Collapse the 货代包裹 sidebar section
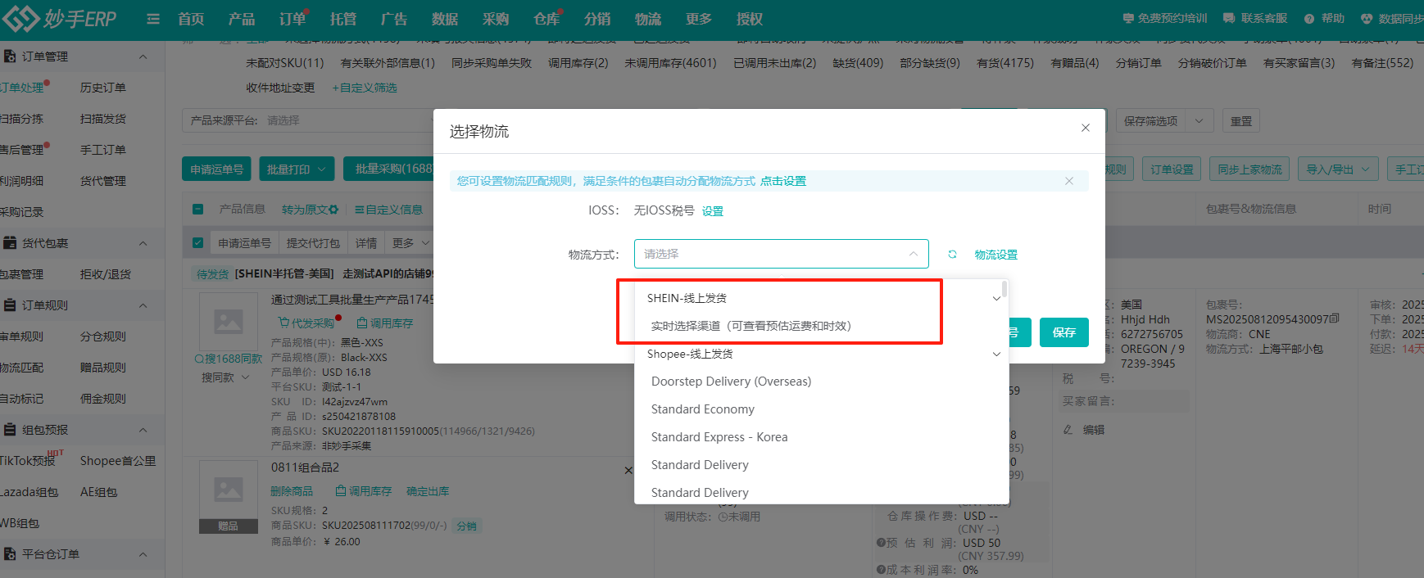Screen dimensions: 1424x578 coord(143,243)
